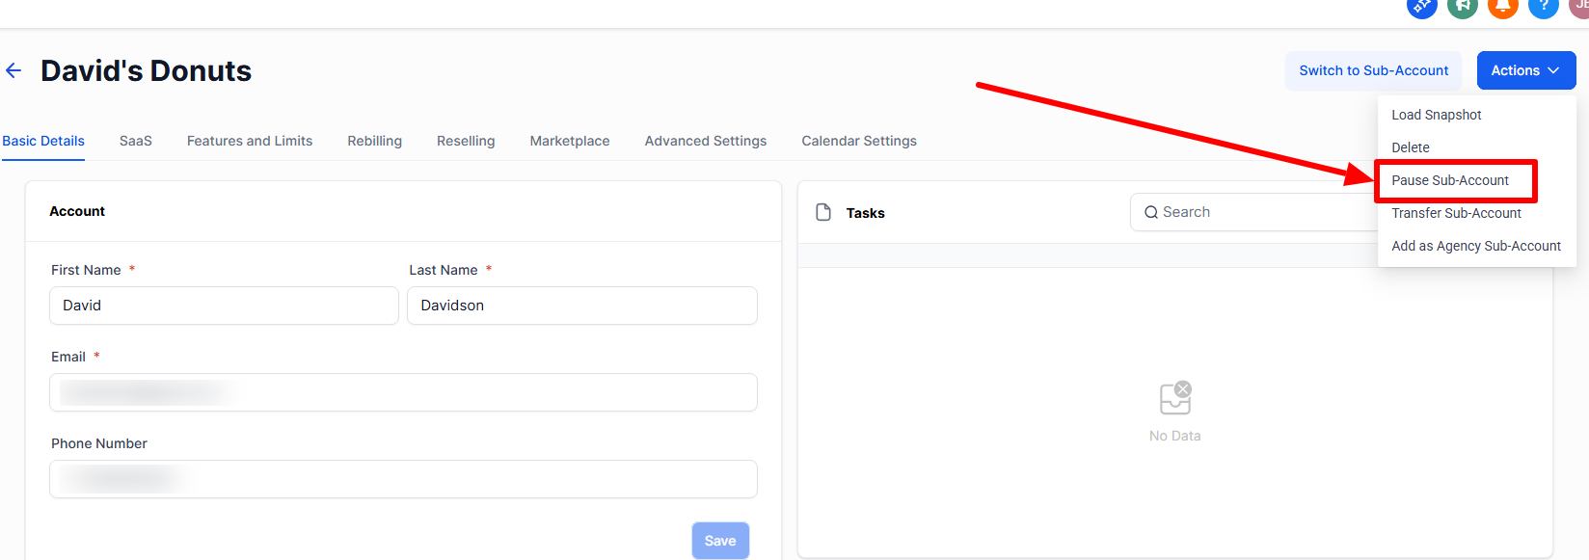Switch to the Basic Details tab
This screenshot has height=560, width=1589.
[43, 141]
